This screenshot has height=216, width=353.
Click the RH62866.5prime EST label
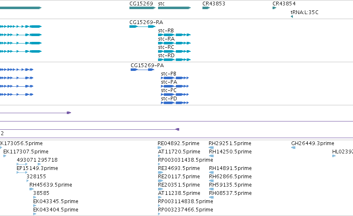230,177
